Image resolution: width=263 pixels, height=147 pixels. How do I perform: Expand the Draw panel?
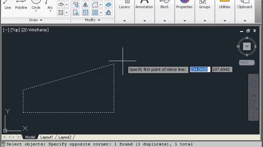36,20
